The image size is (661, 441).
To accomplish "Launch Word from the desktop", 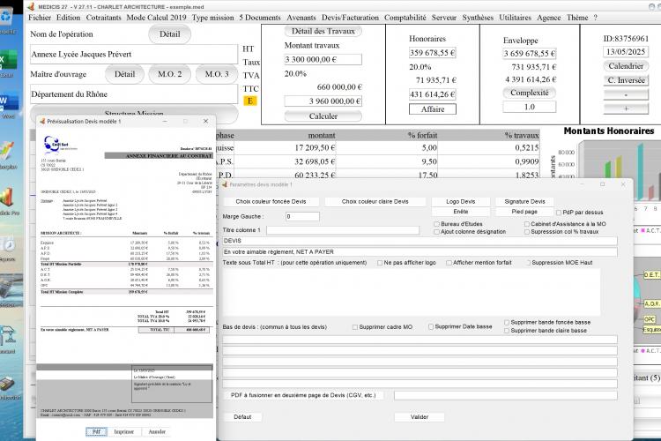I will [8, 102].
